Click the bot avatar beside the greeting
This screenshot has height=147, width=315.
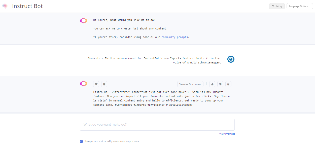pyautogui.click(x=83, y=21)
